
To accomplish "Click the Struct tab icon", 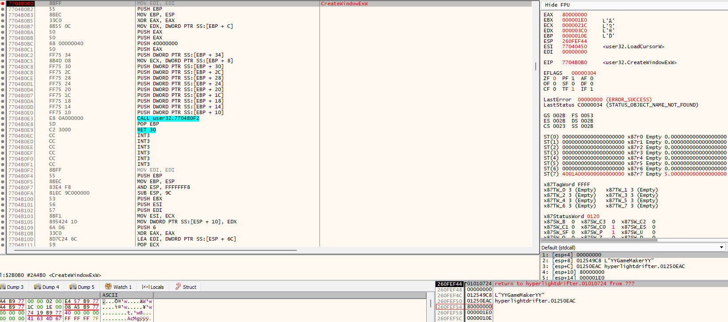I will coord(178,287).
